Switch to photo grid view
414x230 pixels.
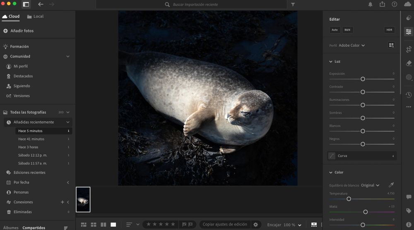[x=84, y=225]
